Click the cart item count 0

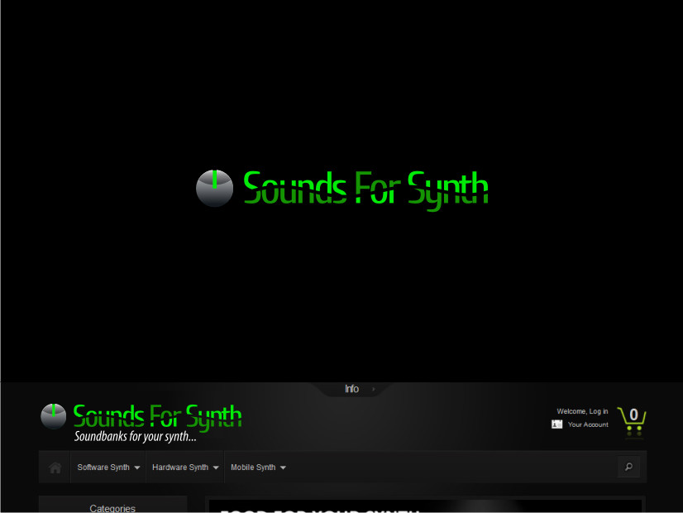(633, 415)
